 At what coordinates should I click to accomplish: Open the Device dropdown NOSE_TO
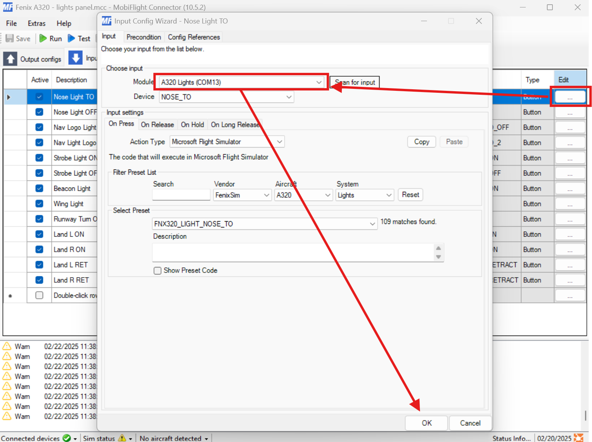point(227,97)
